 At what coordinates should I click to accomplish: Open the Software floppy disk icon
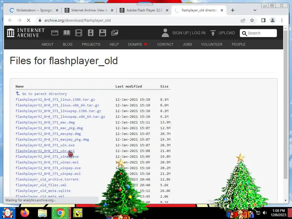[x=103, y=33]
